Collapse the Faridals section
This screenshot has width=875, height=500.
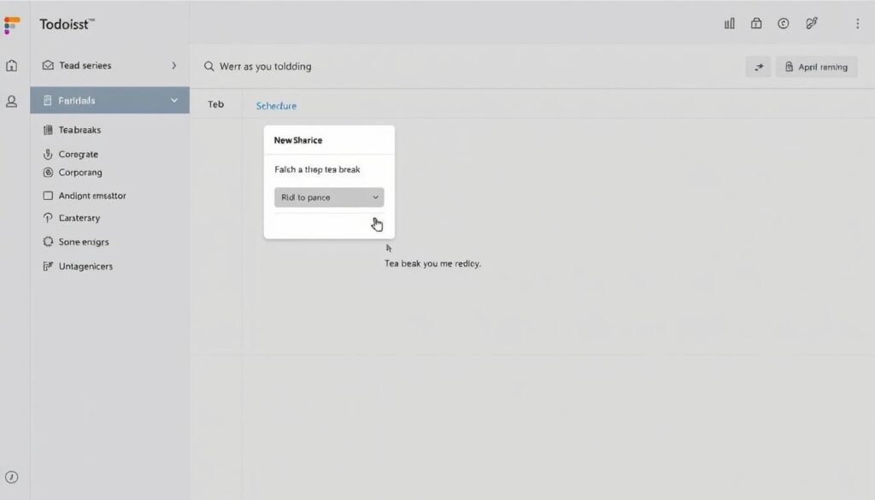174,101
